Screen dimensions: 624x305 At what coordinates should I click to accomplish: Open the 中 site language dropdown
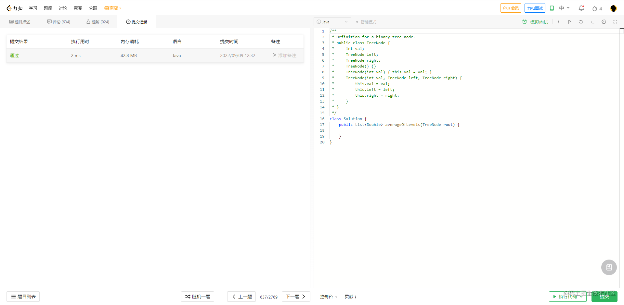click(564, 8)
